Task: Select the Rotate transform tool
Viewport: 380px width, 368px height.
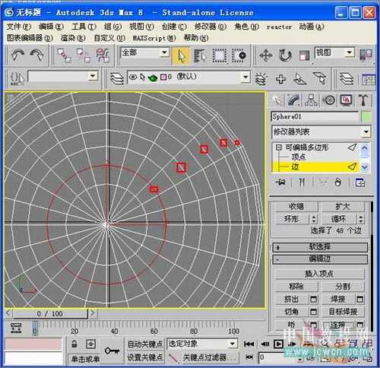Action: 285,56
